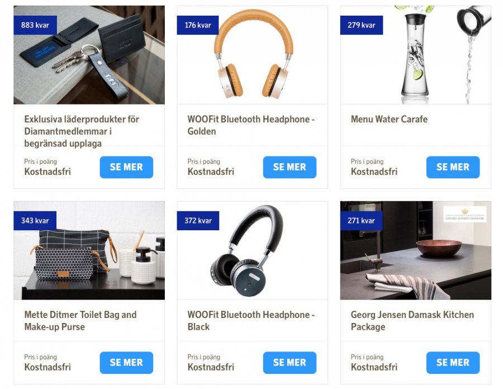Click SE MER for Mette Ditmer bag
This screenshot has height=389, width=503.
pyautogui.click(x=126, y=363)
